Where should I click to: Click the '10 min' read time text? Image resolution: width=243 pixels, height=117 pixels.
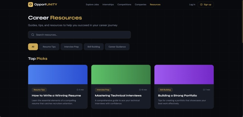tap(144, 90)
